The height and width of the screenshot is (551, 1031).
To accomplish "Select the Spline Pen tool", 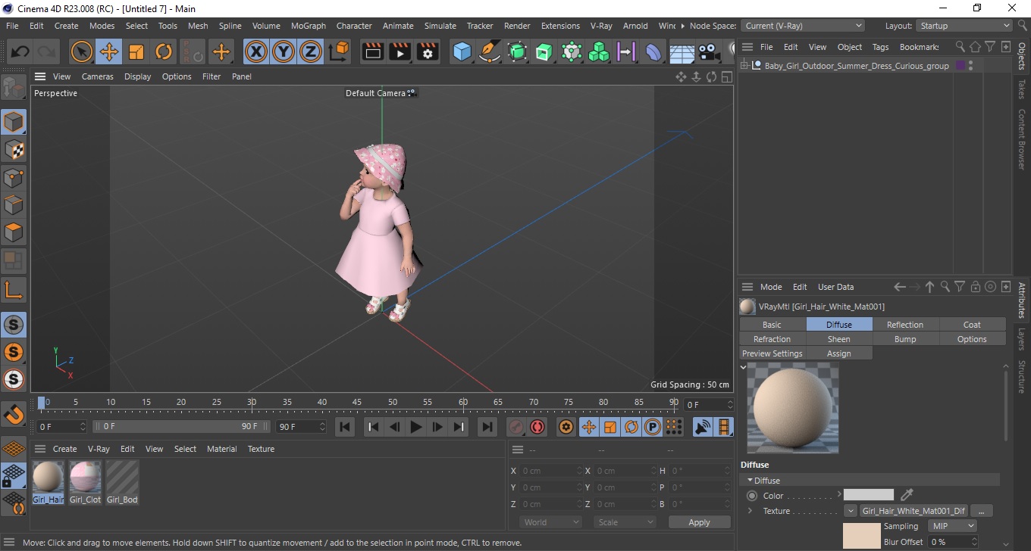I will coord(490,51).
